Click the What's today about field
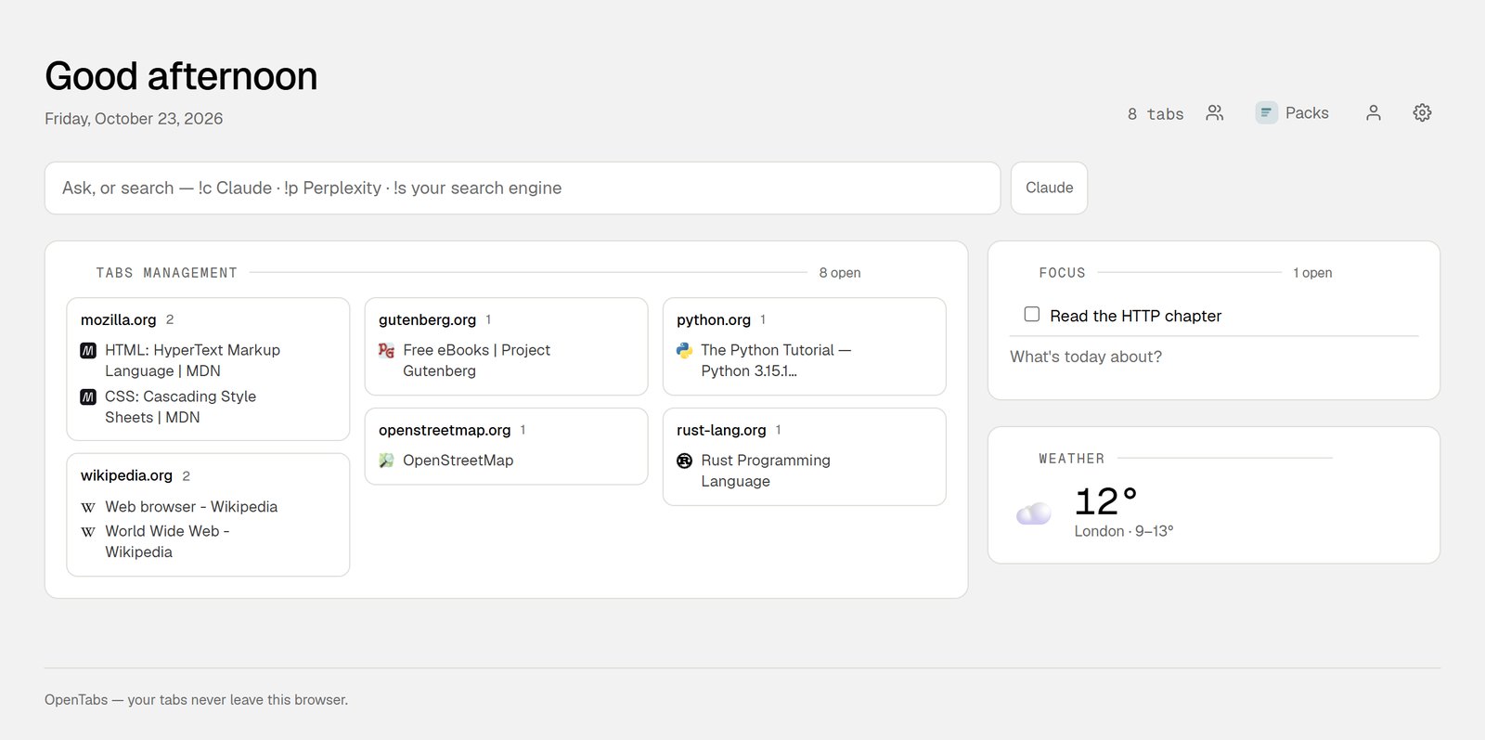The height and width of the screenshot is (740, 1485). coord(1214,357)
